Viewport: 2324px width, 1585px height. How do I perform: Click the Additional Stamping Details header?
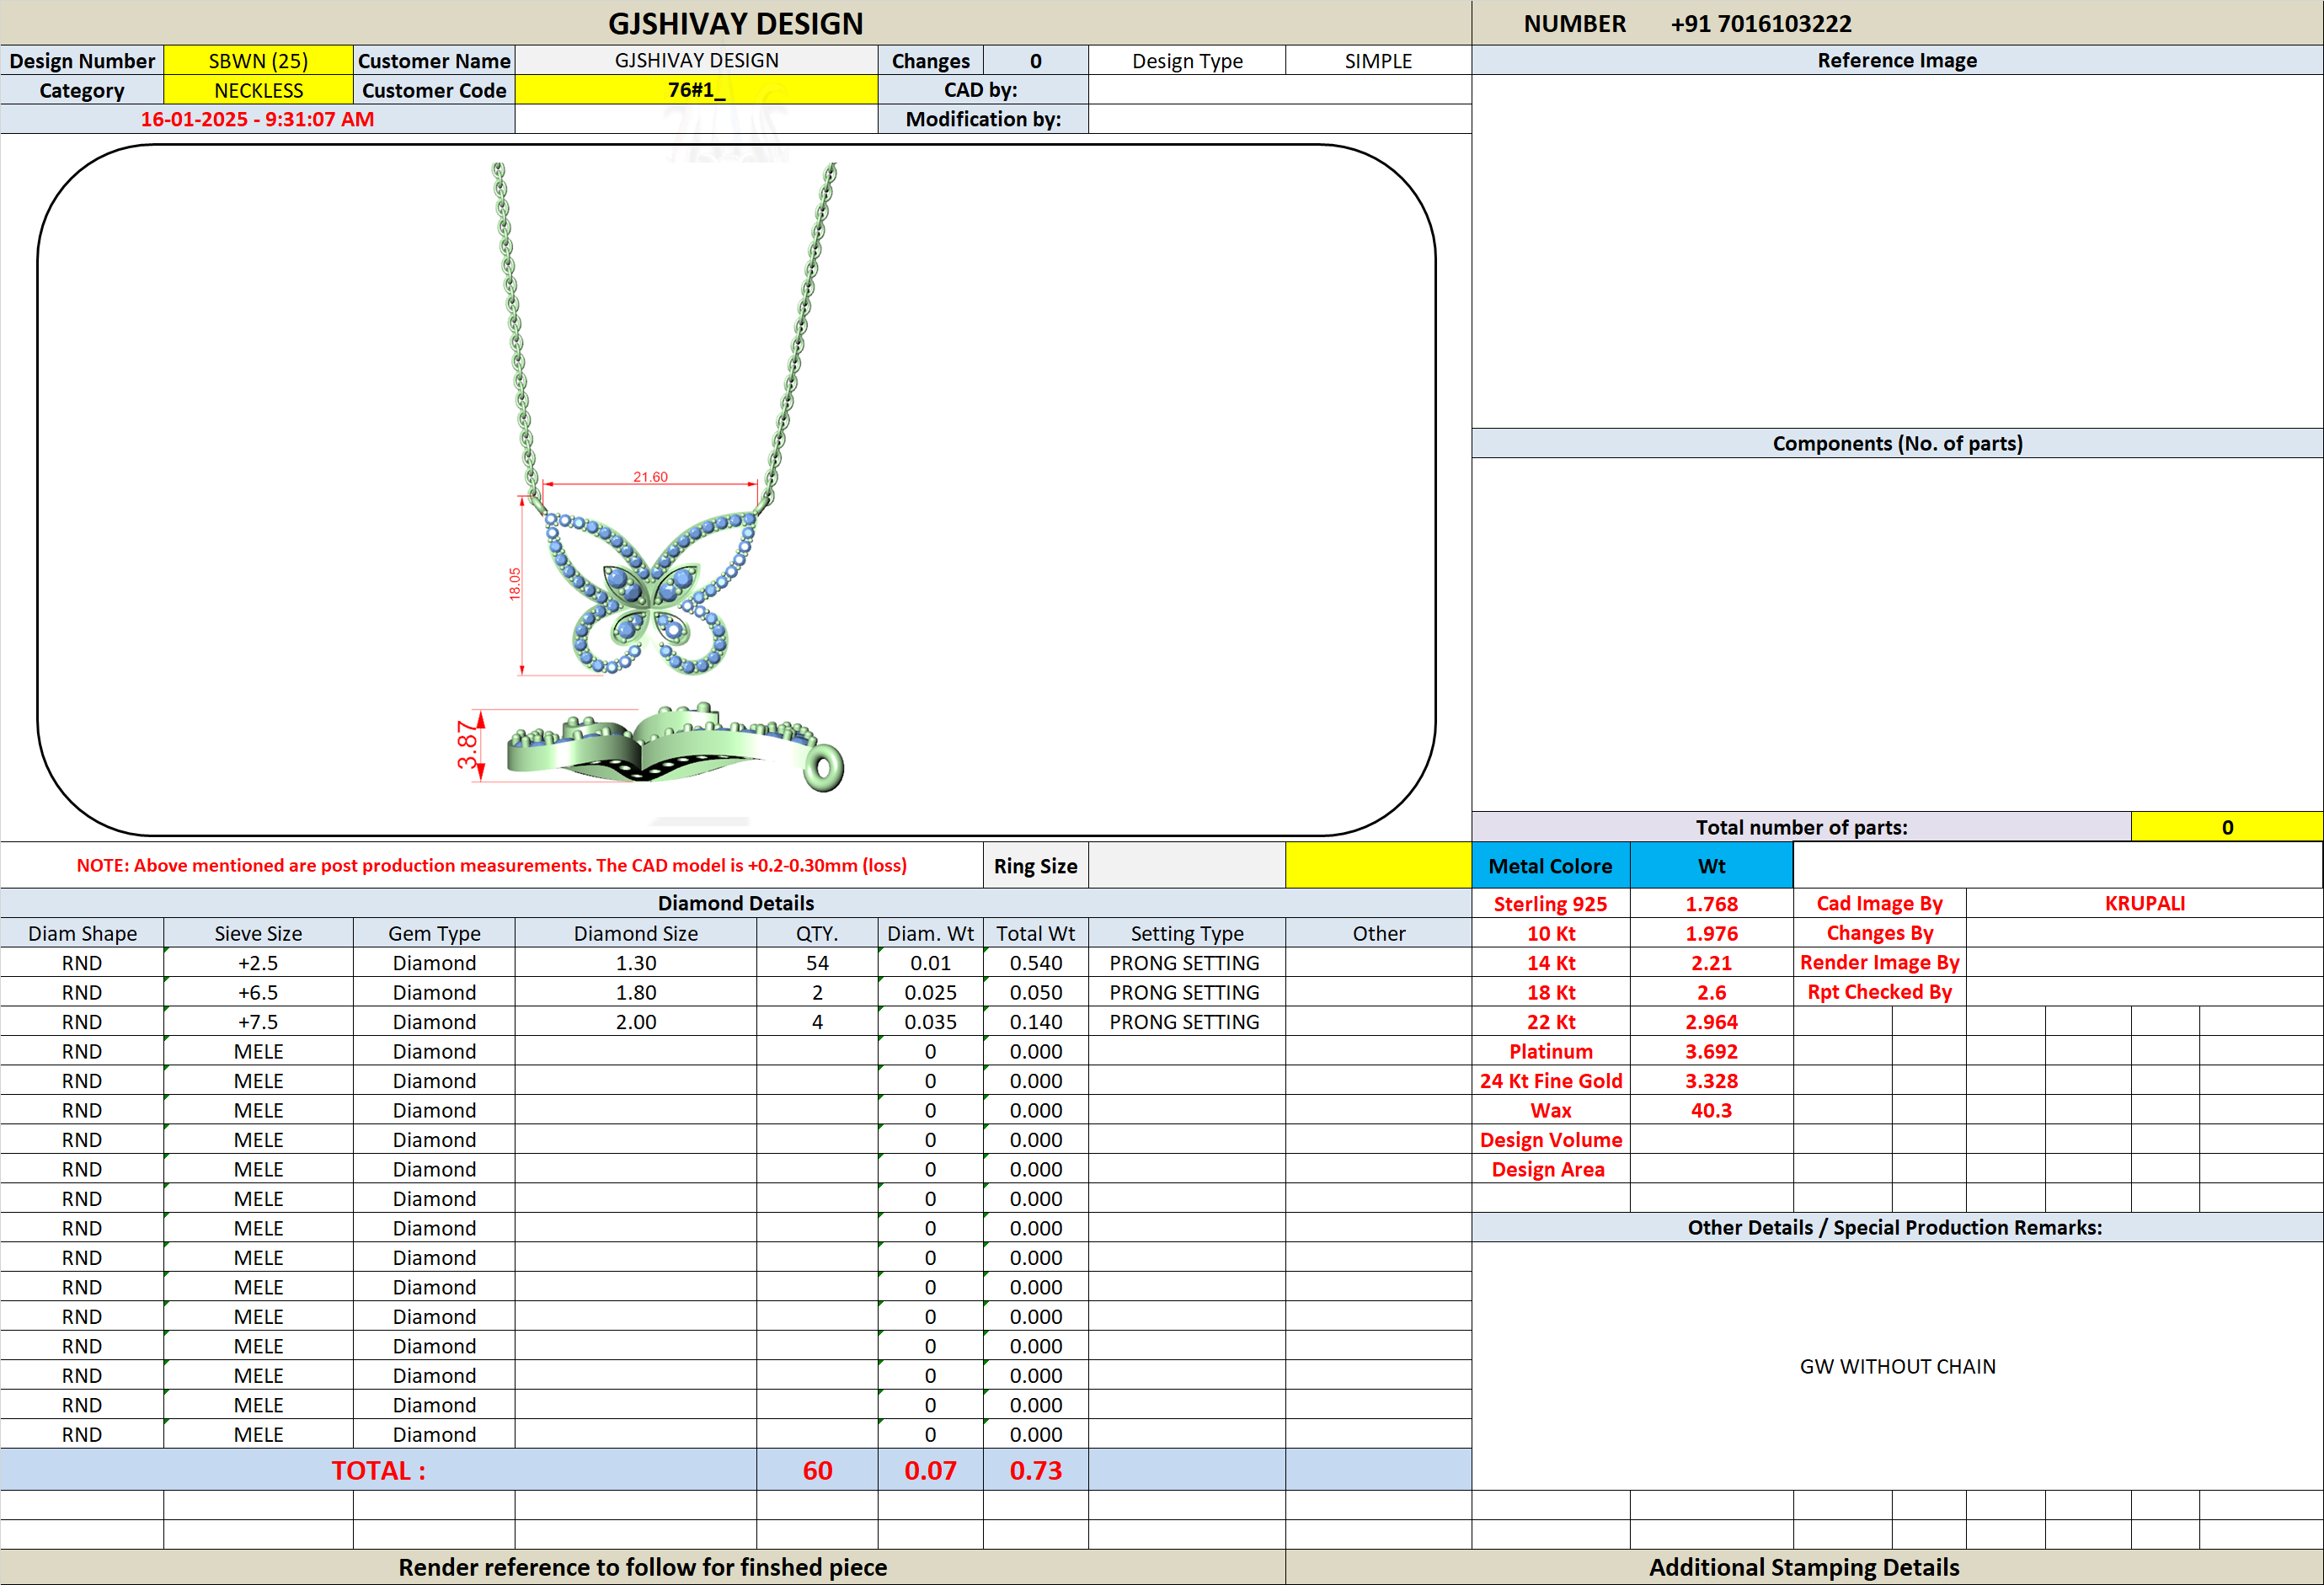click(x=1804, y=1567)
